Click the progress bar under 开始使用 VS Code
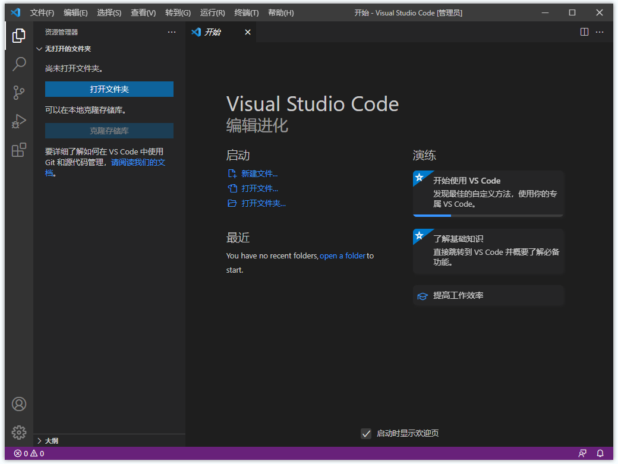This screenshot has width=618, height=464. tap(488, 216)
